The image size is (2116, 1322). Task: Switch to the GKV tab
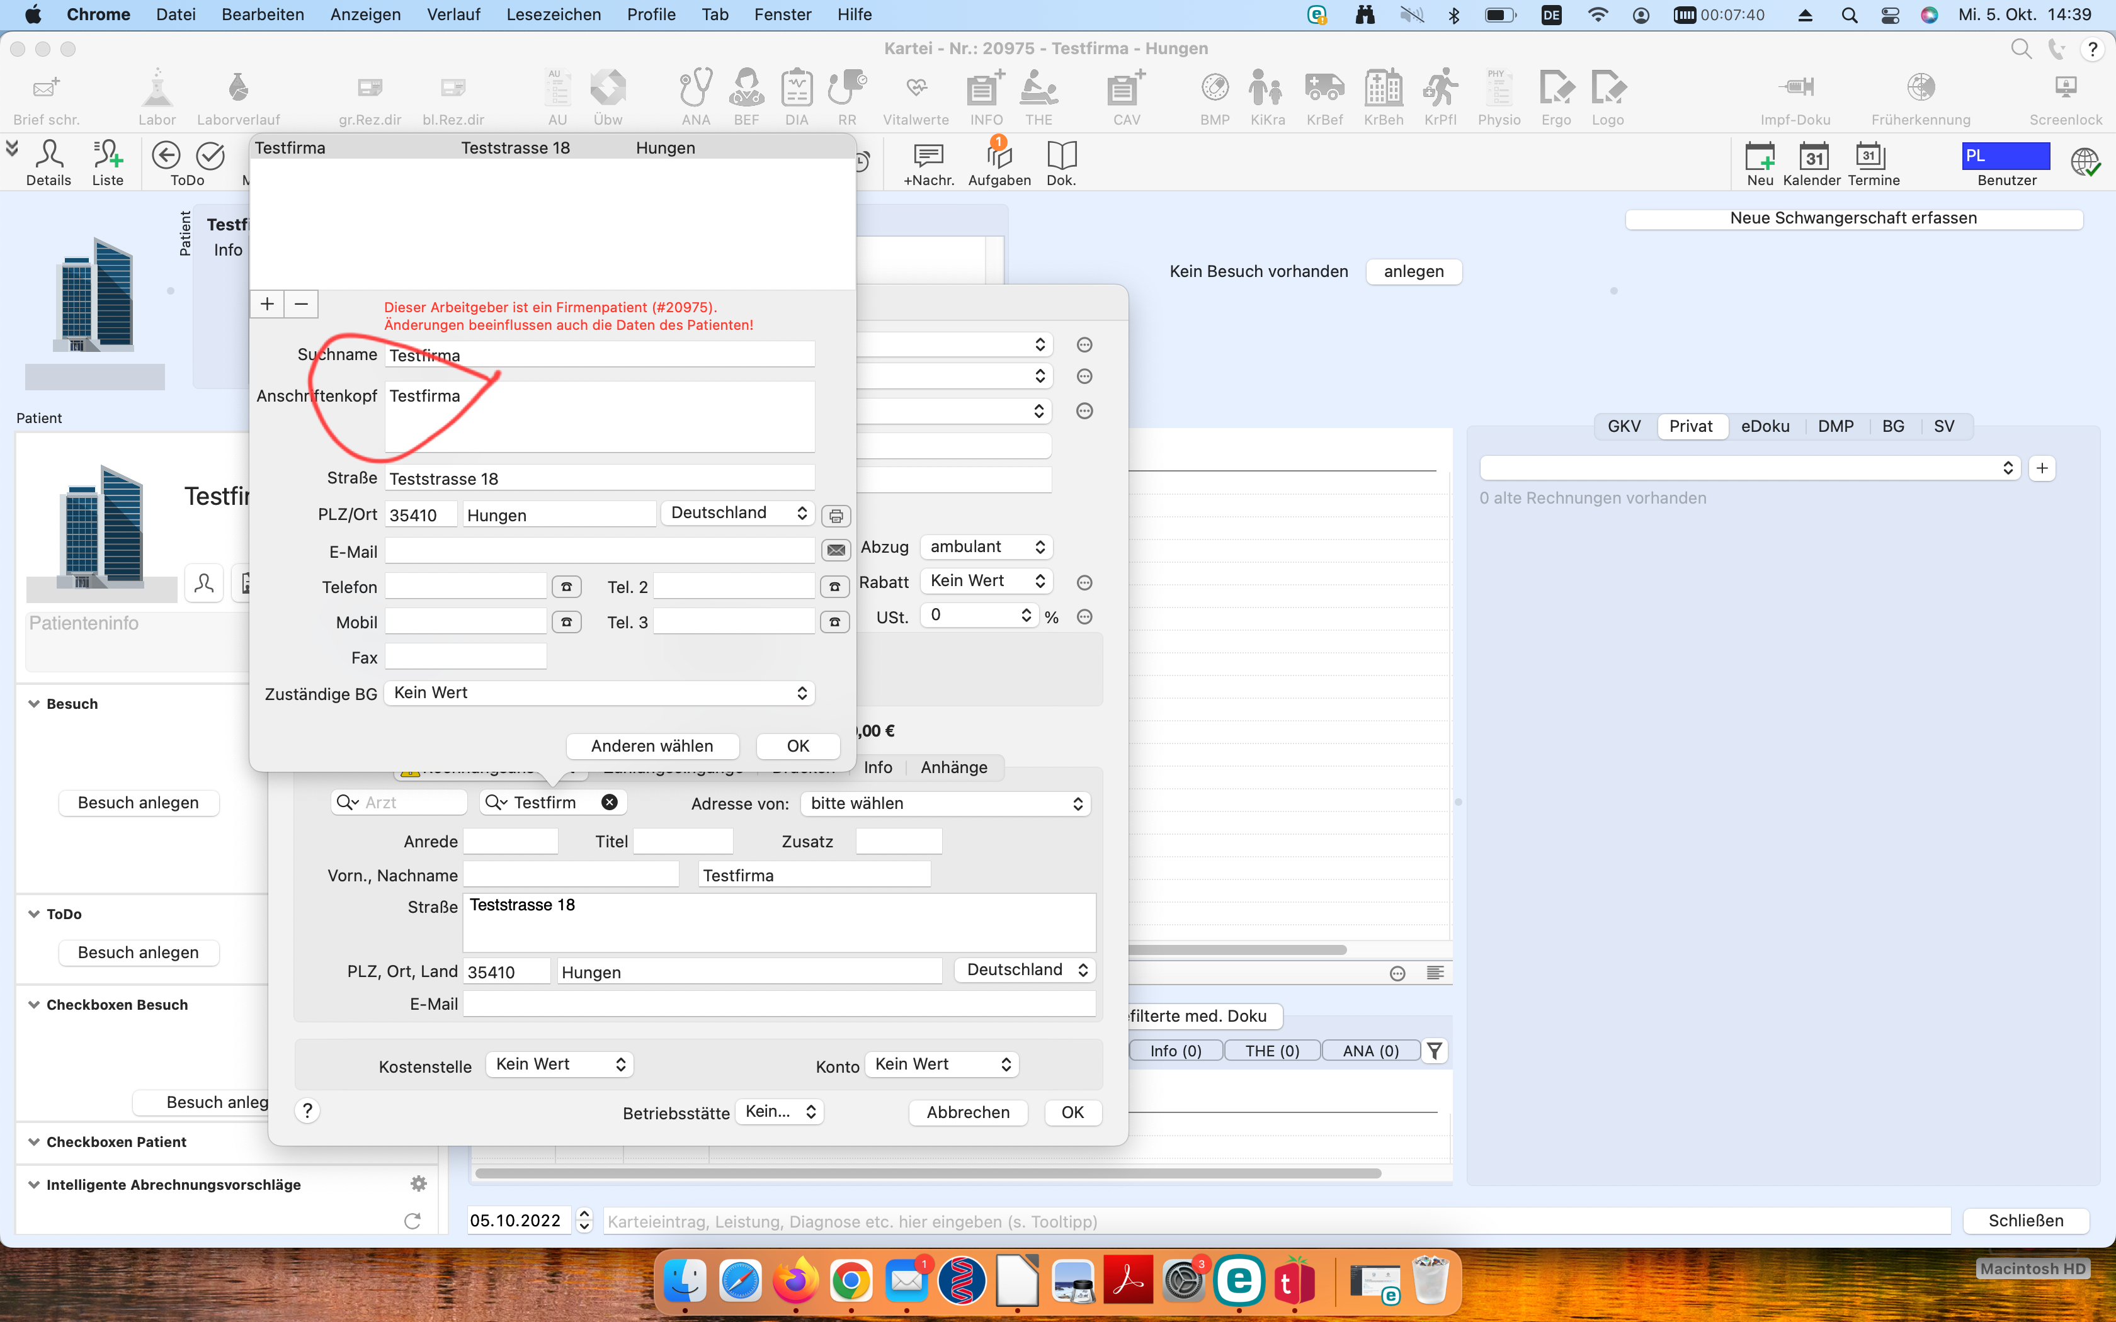[1624, 426]
